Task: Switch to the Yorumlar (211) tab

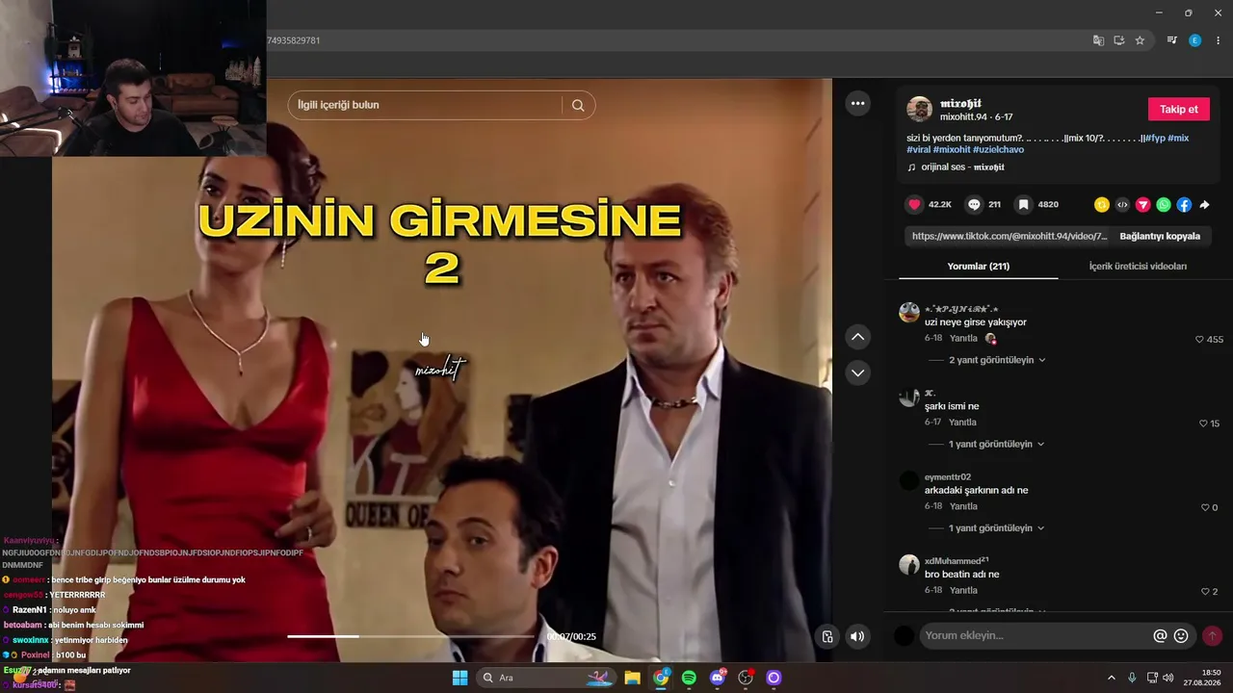Action: coord(979,267)
